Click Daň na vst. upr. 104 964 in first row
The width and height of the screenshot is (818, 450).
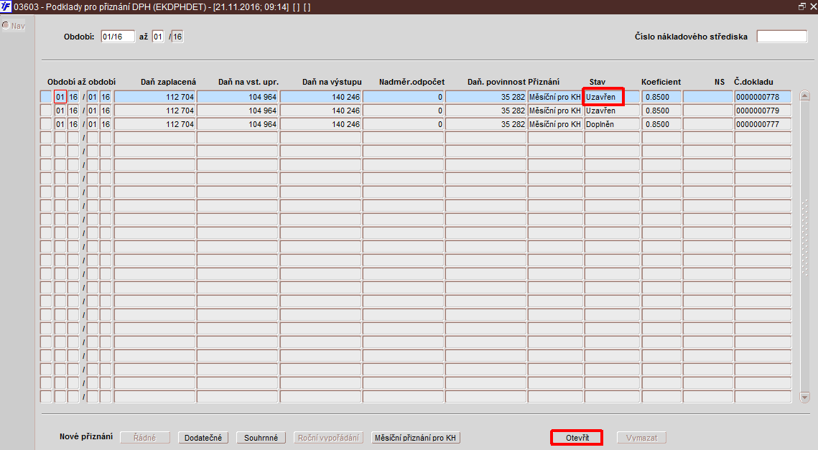click(238, 97)
